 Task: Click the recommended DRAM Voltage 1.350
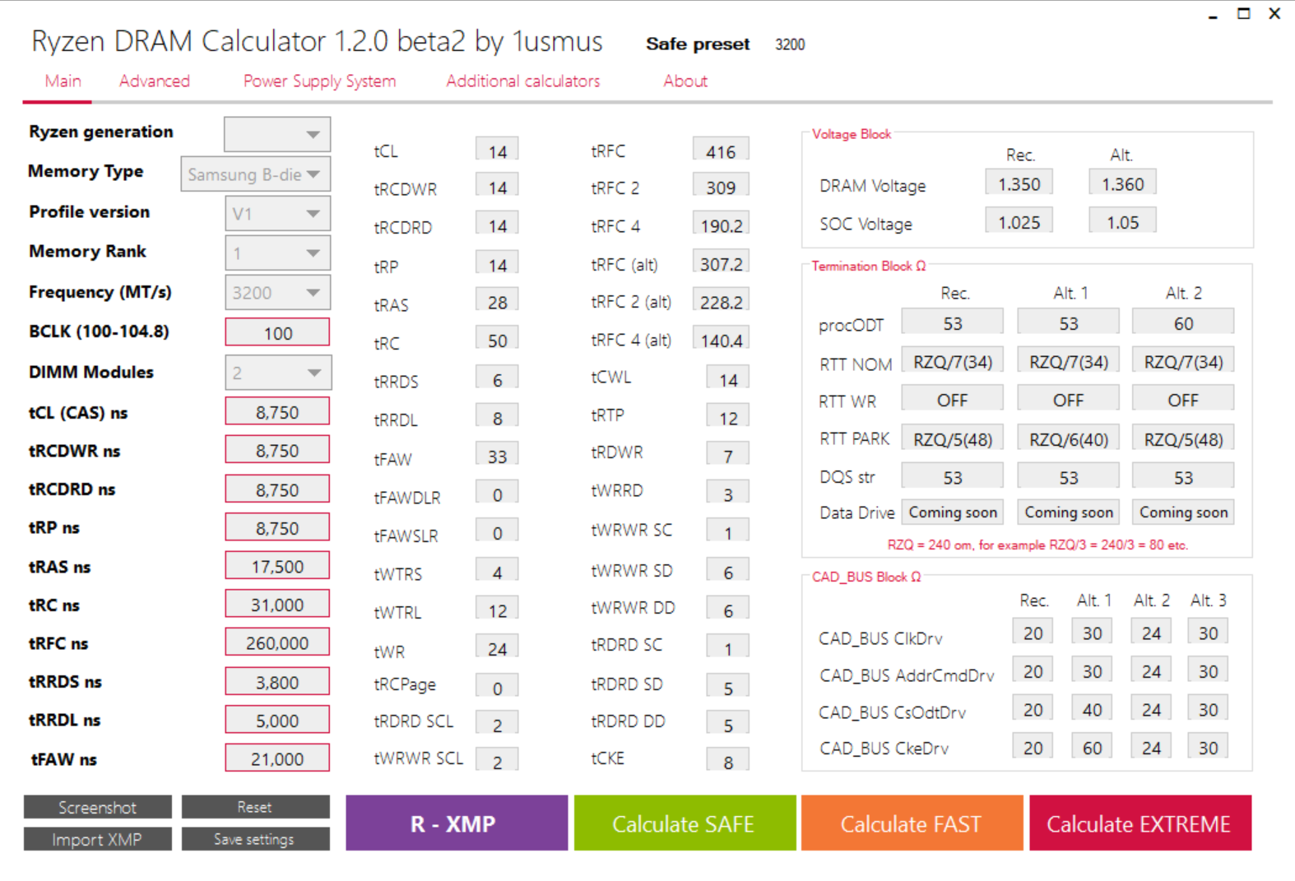coord(1019,183)
